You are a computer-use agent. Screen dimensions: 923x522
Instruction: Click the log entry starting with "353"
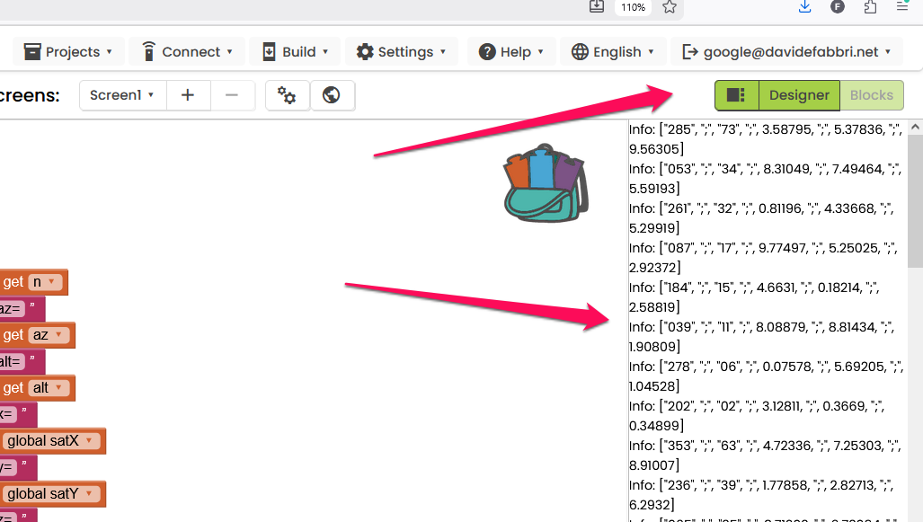(x=766, y=455)
